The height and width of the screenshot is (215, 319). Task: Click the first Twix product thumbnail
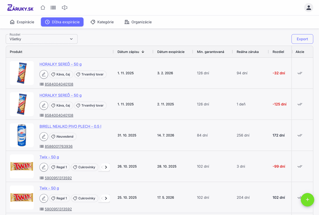pos(22,166)
